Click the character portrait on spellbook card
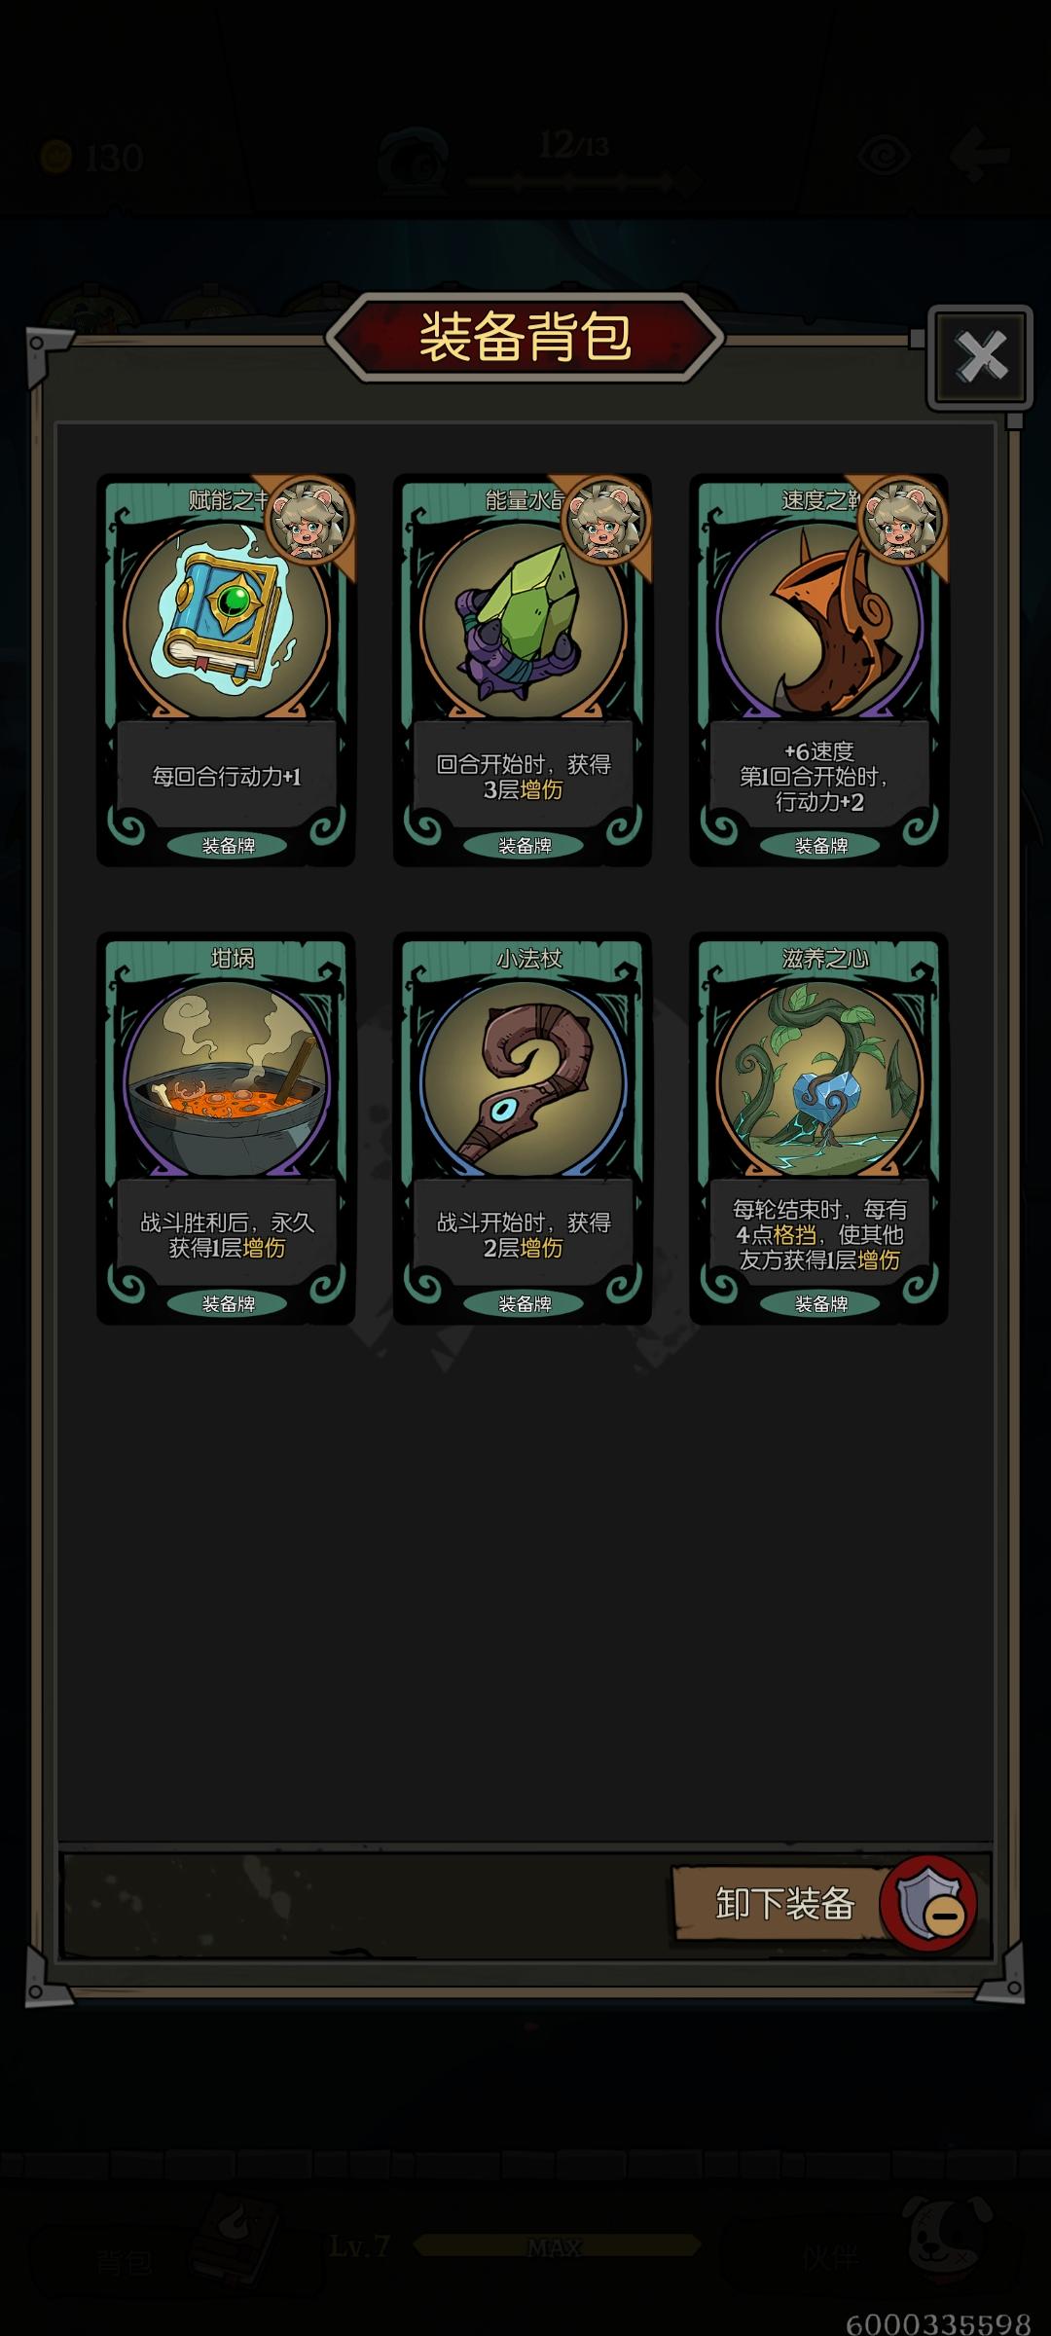 [x=309, y=520]
